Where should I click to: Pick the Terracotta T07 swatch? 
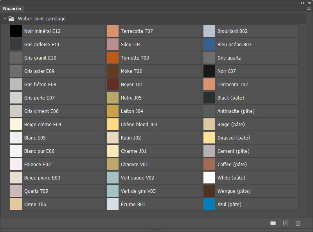coord(113,31)
